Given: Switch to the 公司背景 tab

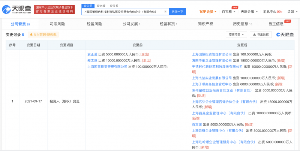Looking at the screenshot, I should pos(20,24).
